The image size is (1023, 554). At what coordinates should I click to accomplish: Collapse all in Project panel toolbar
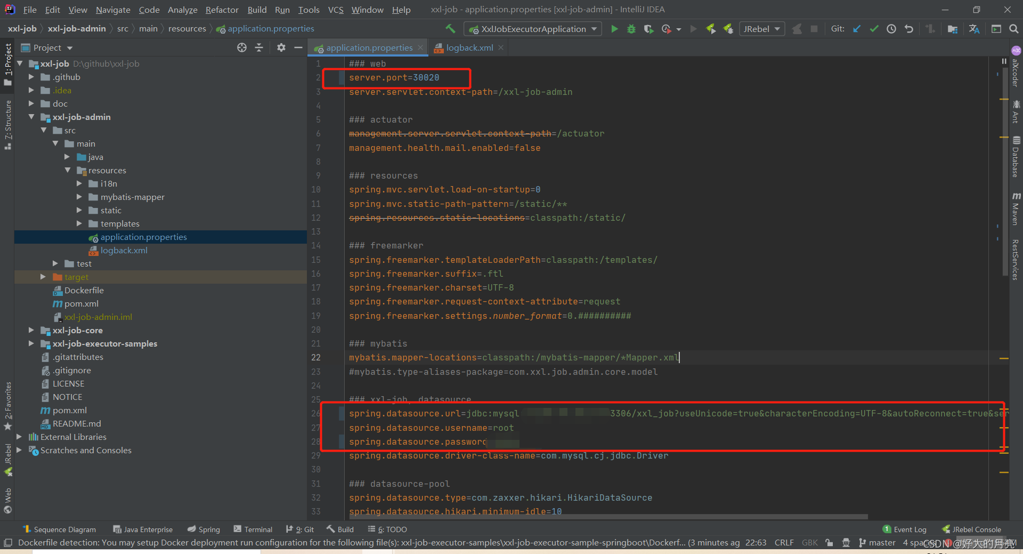(259, 47)
